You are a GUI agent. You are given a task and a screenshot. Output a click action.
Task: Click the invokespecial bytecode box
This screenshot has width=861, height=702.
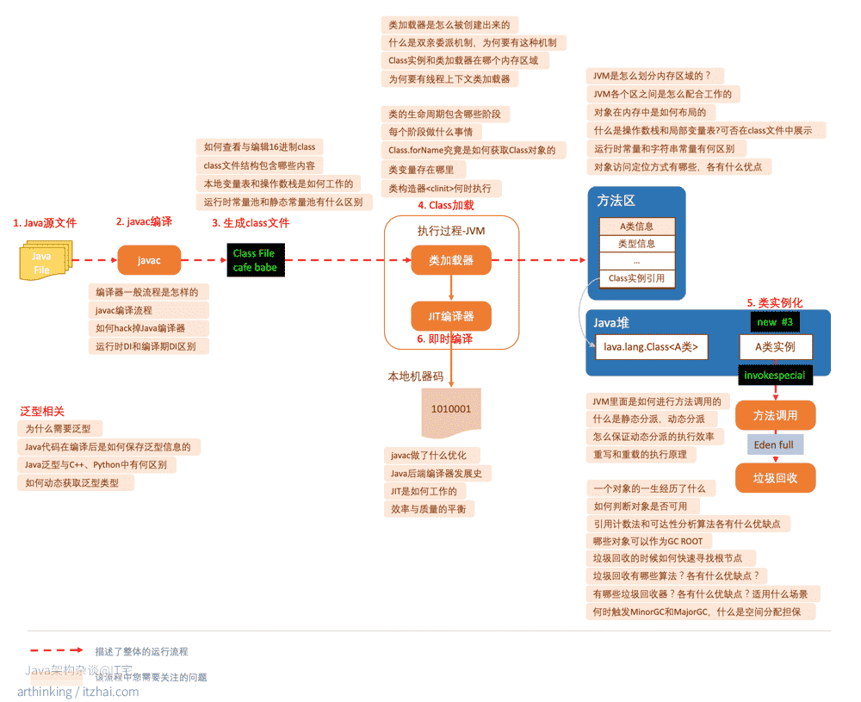click(x=775, y=376)
